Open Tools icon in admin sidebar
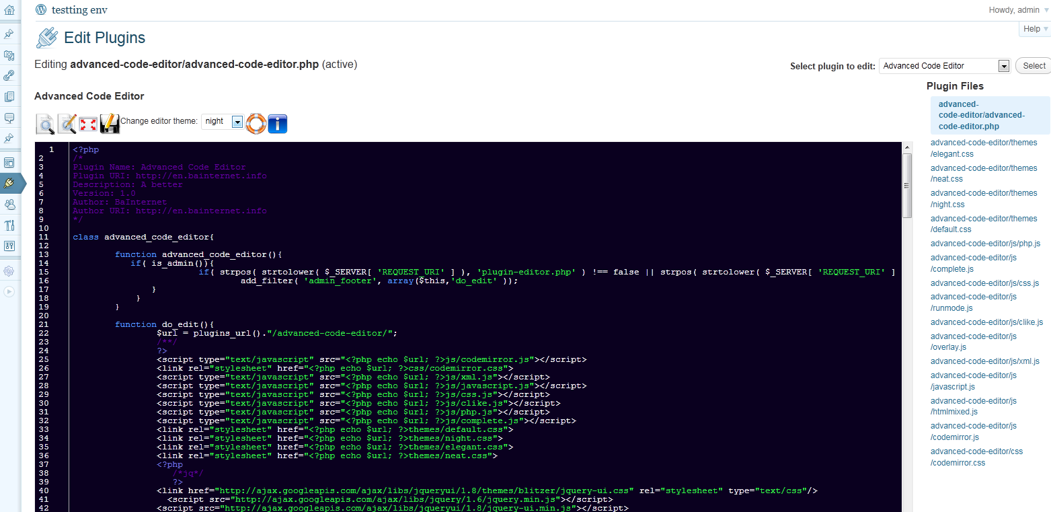This screenshot has width=1051, height=512. [x=9, y=225]
